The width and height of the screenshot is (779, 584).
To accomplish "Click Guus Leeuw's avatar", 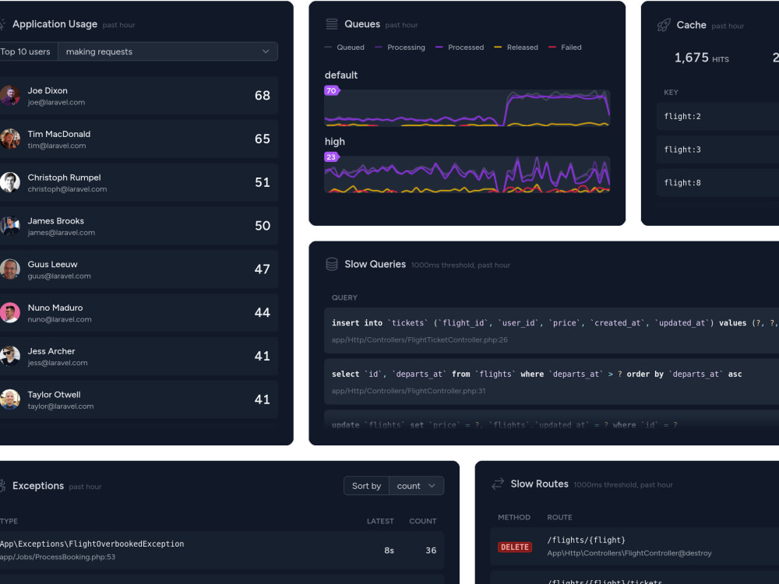I will tap(9, 269).
